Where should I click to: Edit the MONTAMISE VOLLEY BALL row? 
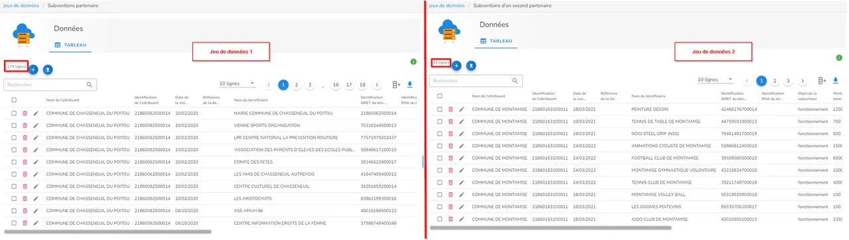[x=462, y=194]
